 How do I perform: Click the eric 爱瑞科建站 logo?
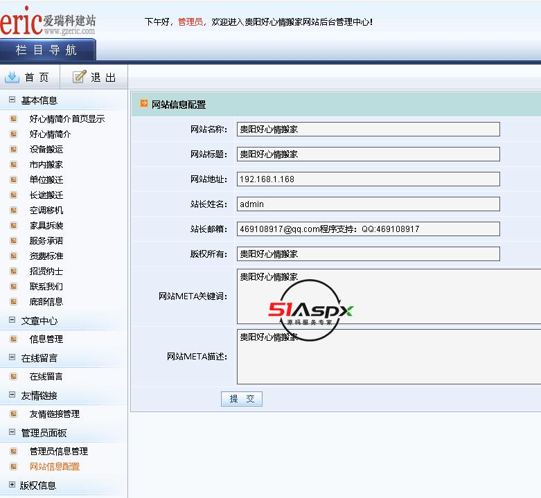[x=48, y=21]
